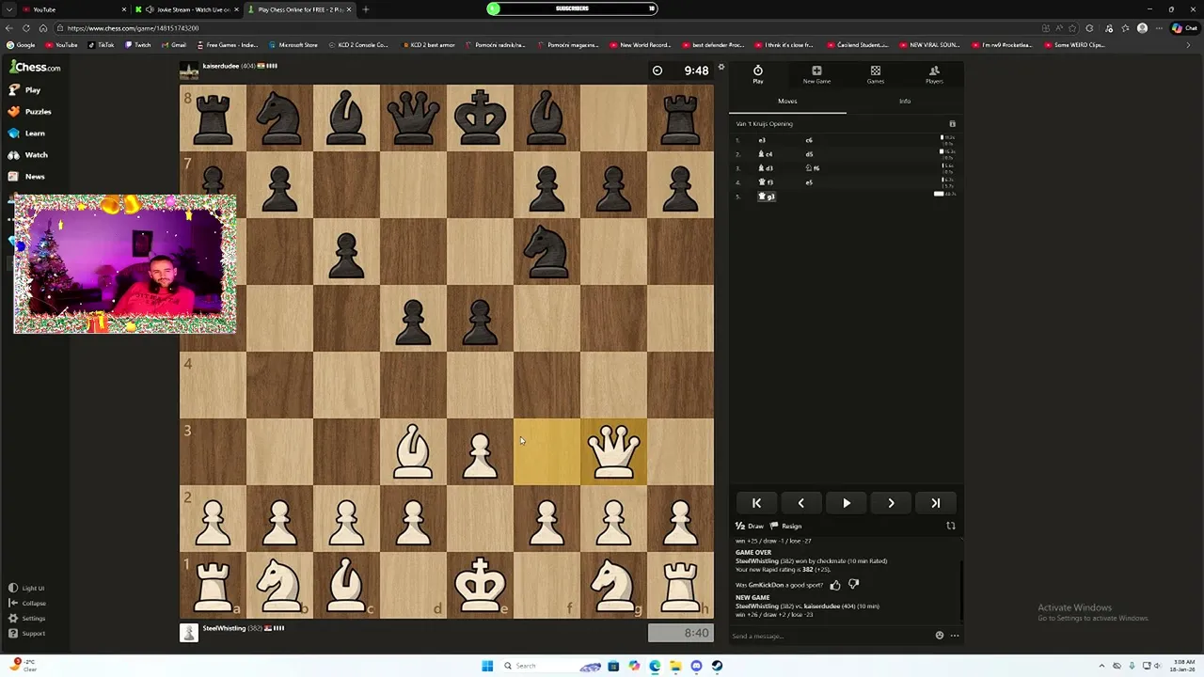The width and height of the screenshot is (1204, 677).
Task: Click the black knight on f6
Action: (547, 252)
